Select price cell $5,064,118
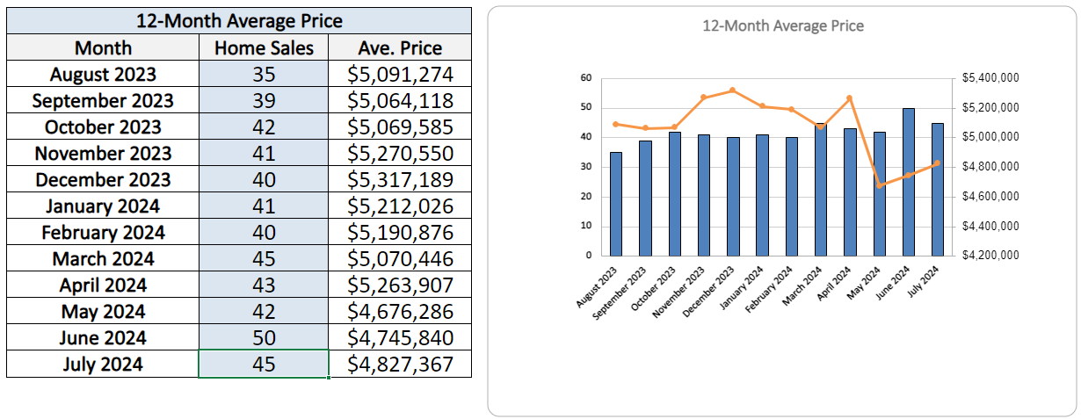The height and width of the screenshot is (419, 1081). pos(400,100)
